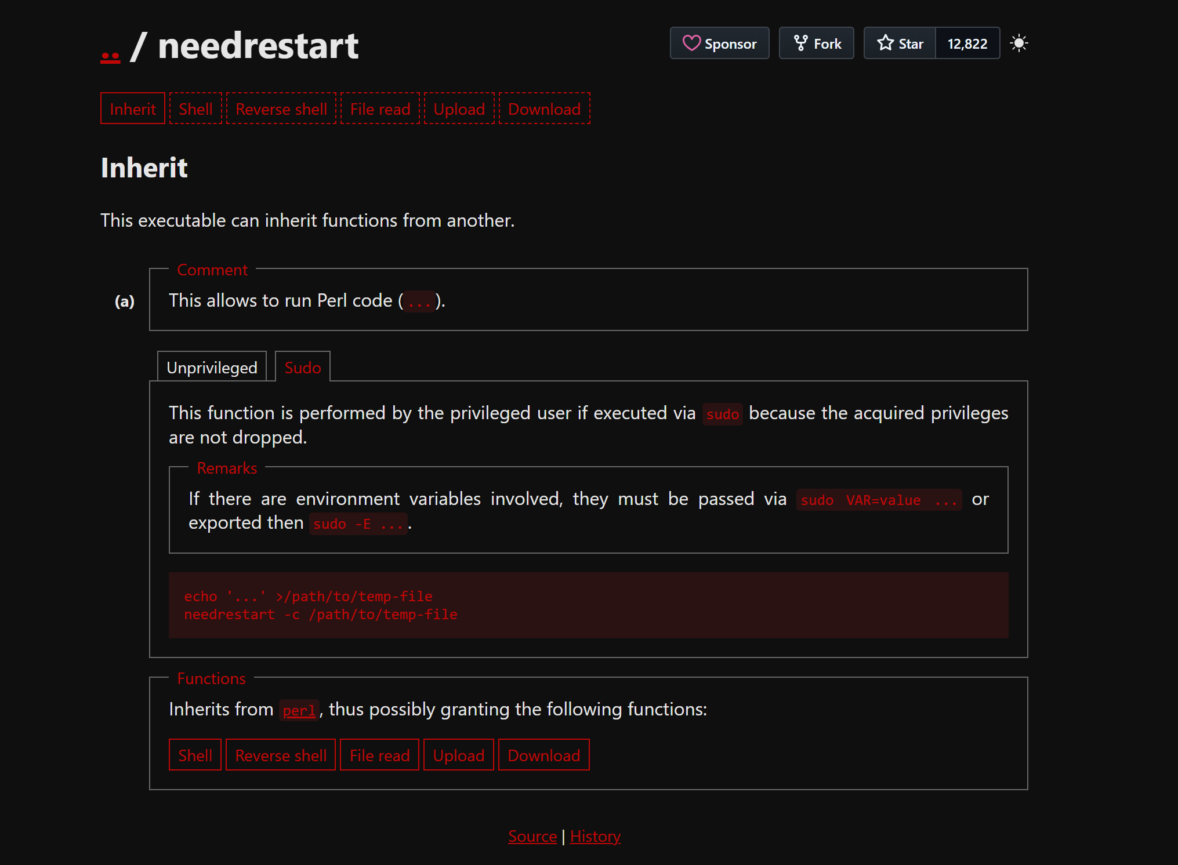Switch to the Unprivileged tab
The image size is (1178, 865).
(212, 366)
